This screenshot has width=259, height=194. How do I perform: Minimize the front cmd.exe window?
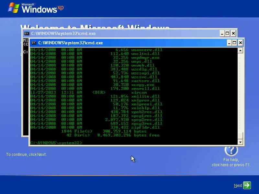click(x=229, y=43)
